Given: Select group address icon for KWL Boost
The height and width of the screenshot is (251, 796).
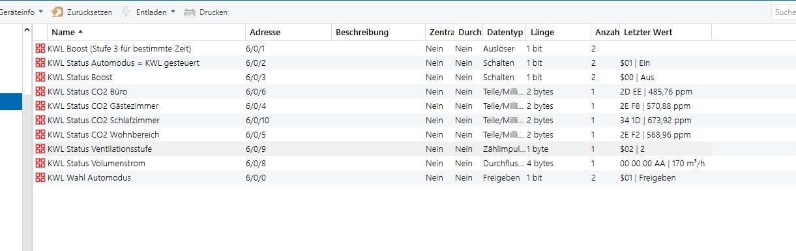Looking at the screenshot, I should [x=40, y=48].
